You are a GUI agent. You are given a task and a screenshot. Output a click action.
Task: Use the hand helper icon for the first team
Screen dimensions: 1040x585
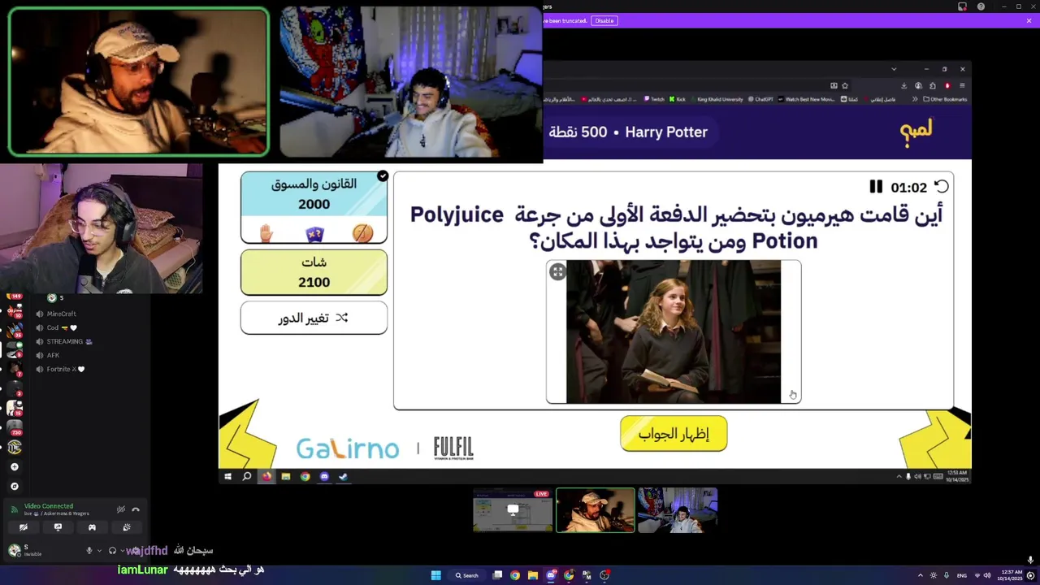pos(266,234)
